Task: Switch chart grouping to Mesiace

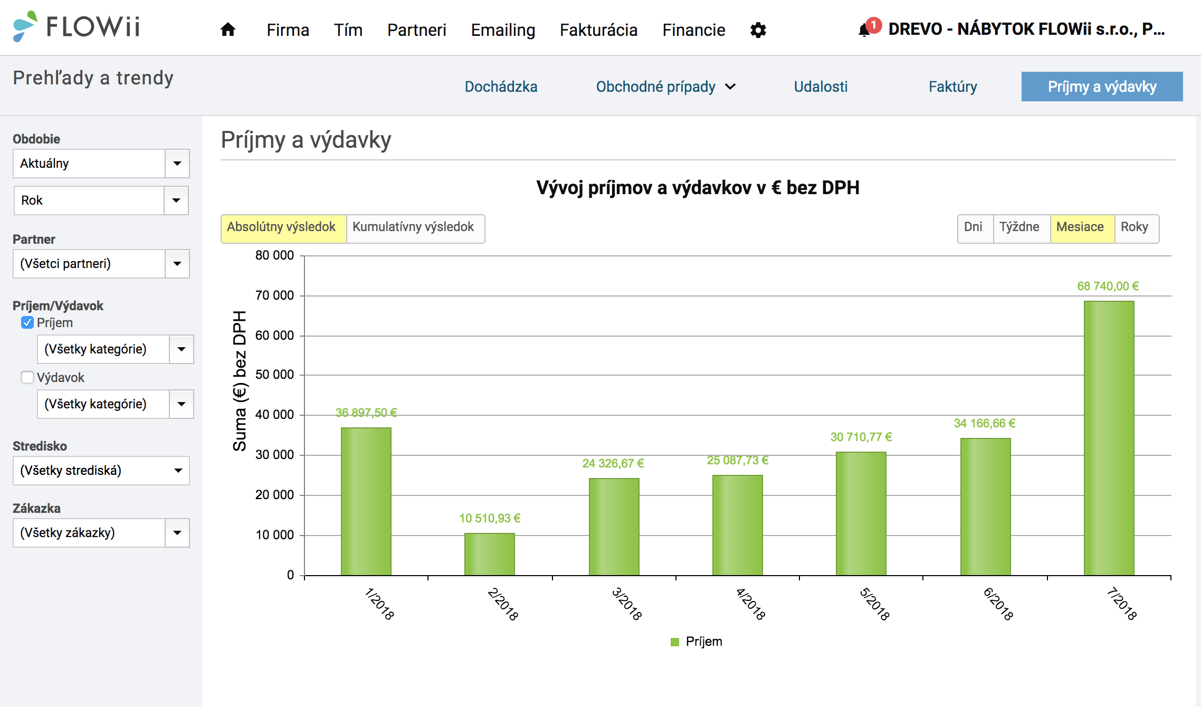Action: click(x=1082, y=228)
